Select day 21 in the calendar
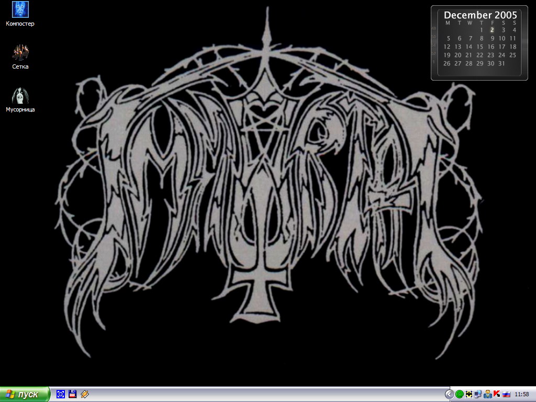536x402 pixels. click(x=469, y=55)
